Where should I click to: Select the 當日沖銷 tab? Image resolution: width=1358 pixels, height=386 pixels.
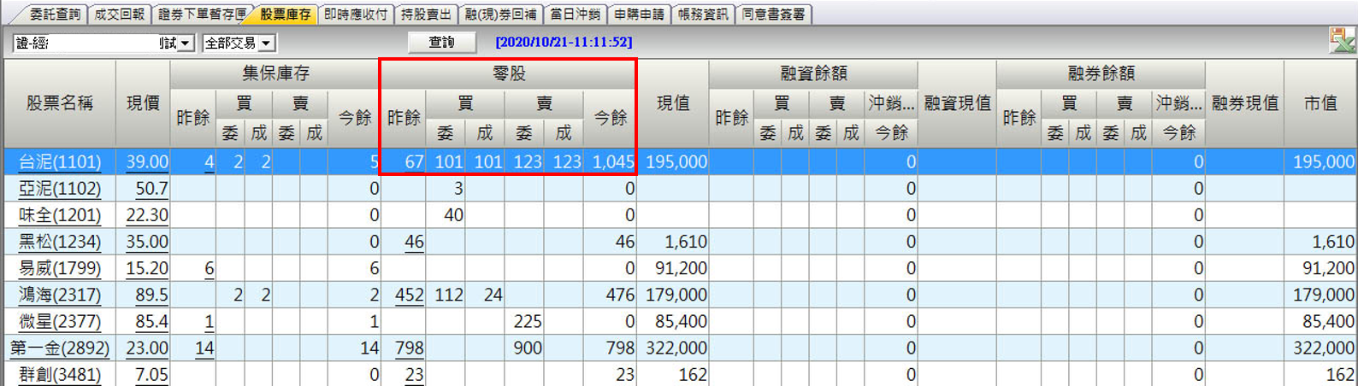click(576, 15)
